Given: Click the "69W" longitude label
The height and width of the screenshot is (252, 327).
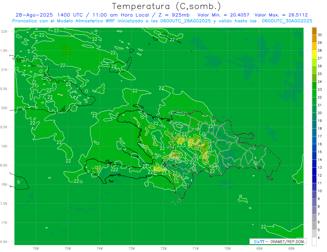Looking at the screenshot, I should (x=259, y=248).
